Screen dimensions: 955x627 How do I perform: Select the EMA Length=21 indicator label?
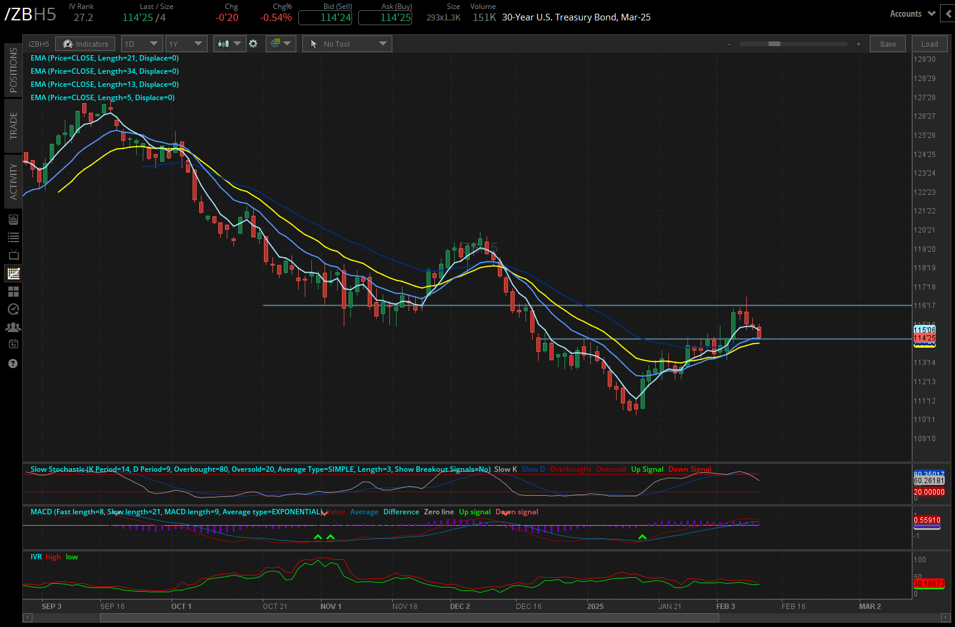(x=104, y=58)
